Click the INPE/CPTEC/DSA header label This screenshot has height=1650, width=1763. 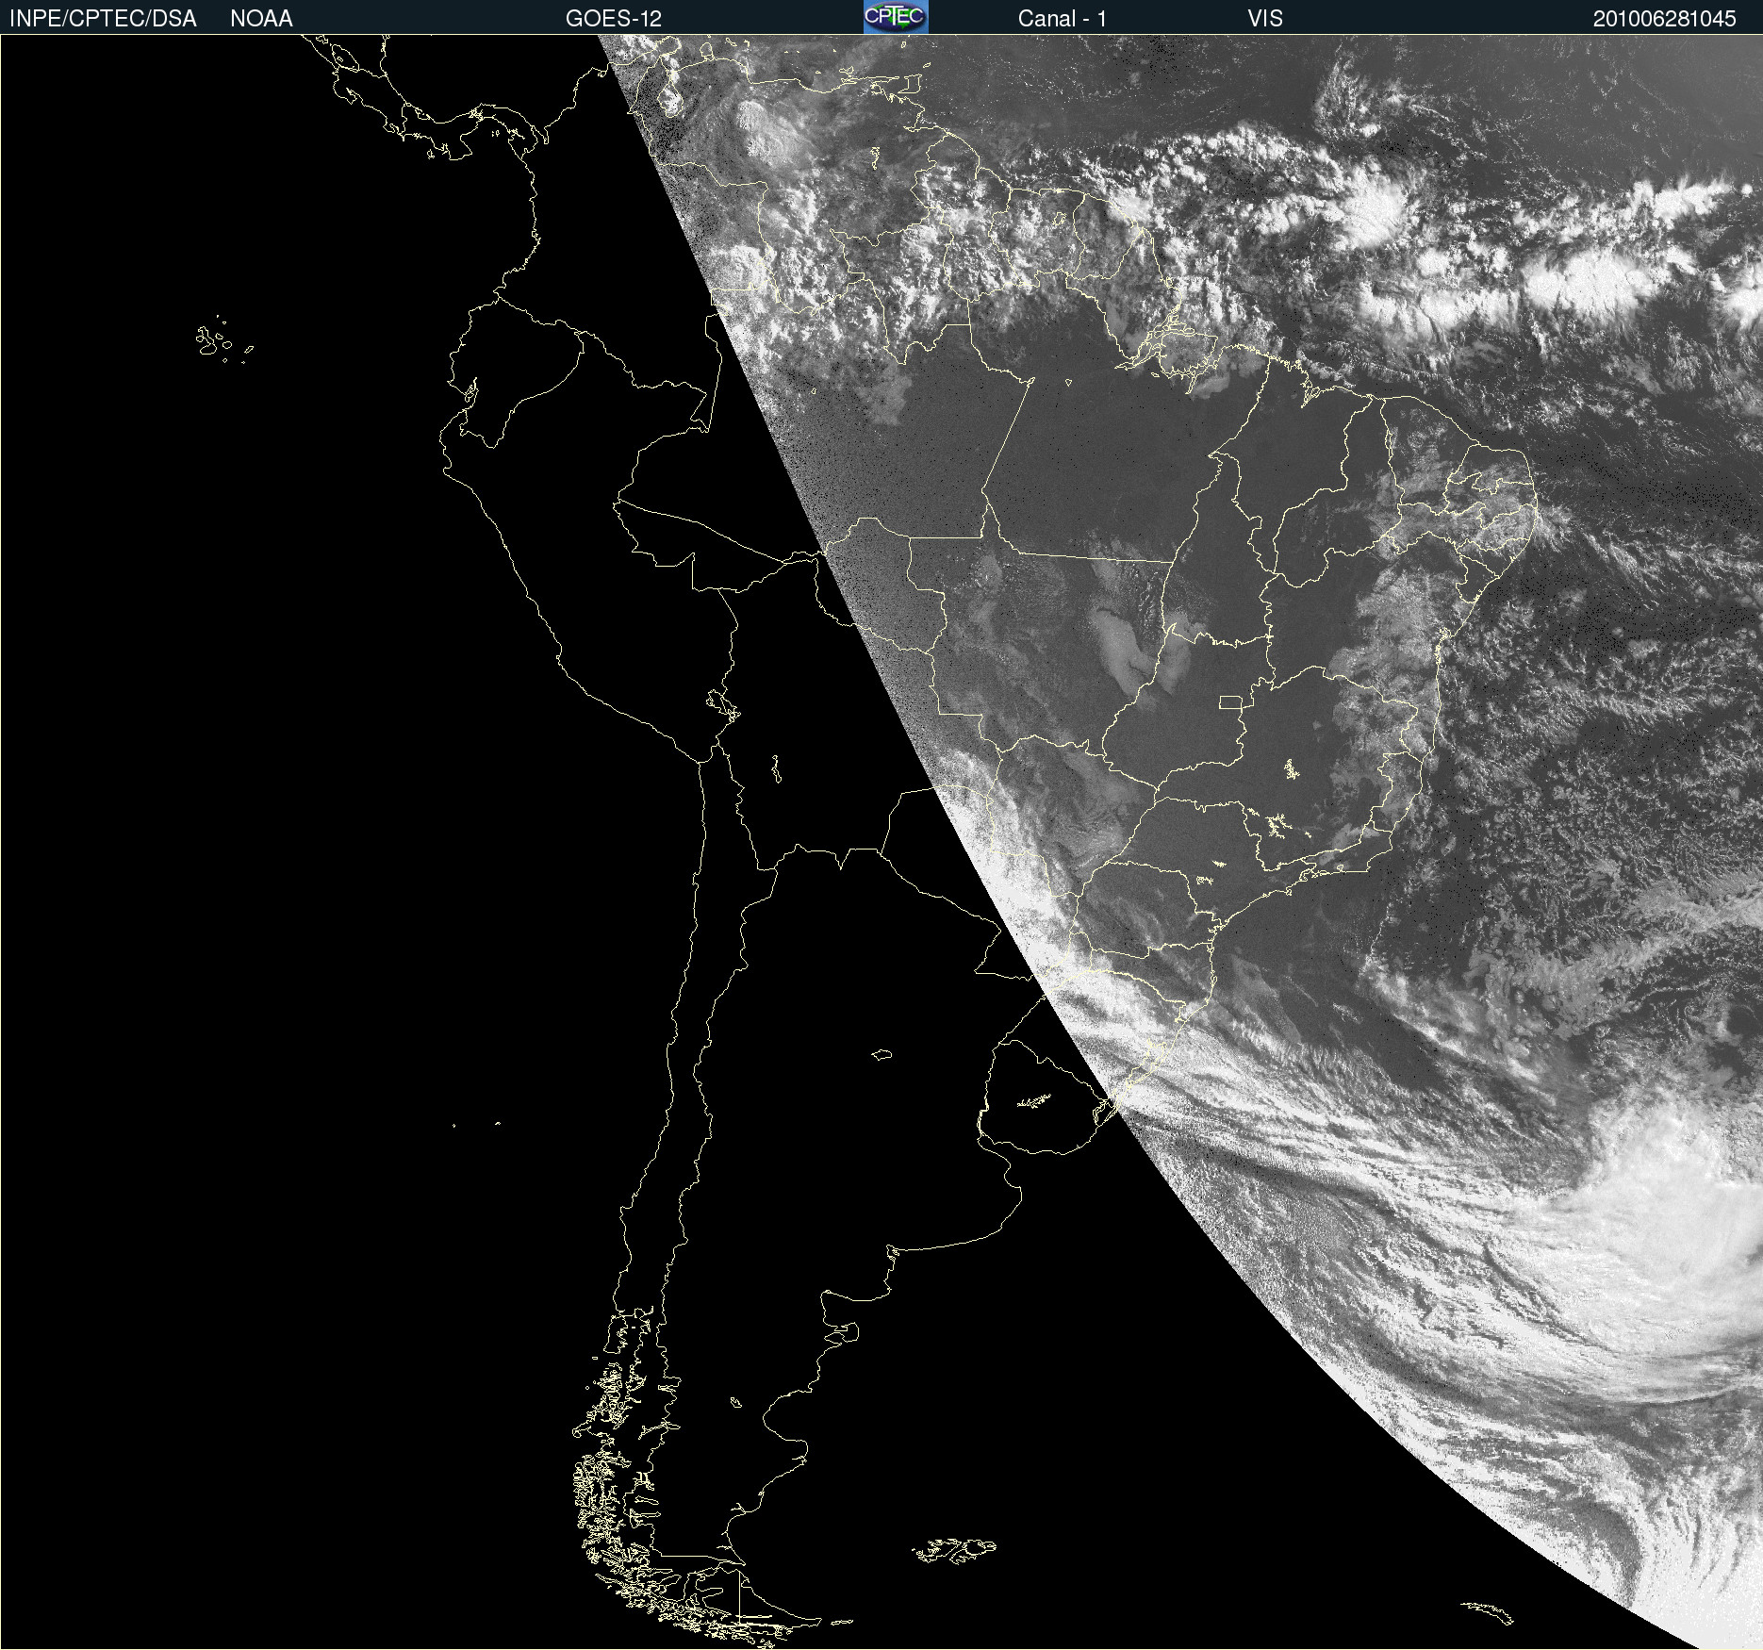103,19
